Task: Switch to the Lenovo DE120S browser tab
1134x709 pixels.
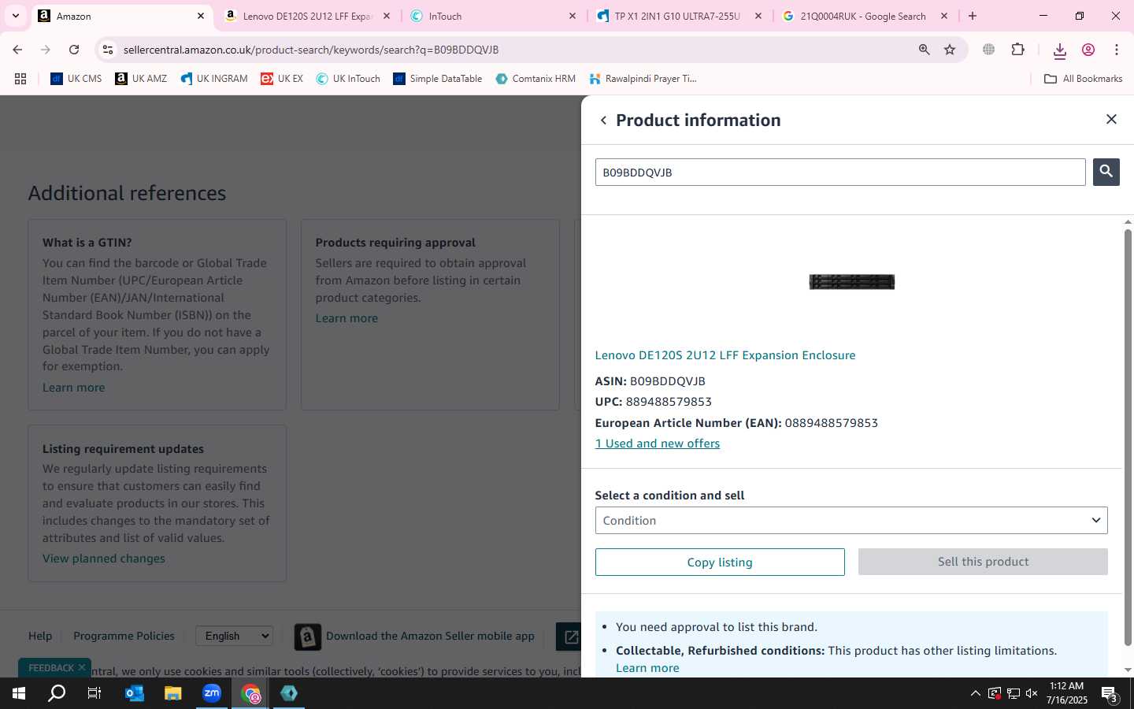Action: pos(307,16)
